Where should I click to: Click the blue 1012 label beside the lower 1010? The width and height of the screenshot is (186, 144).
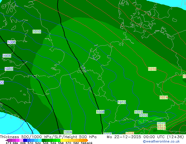[x=138, y=112]
